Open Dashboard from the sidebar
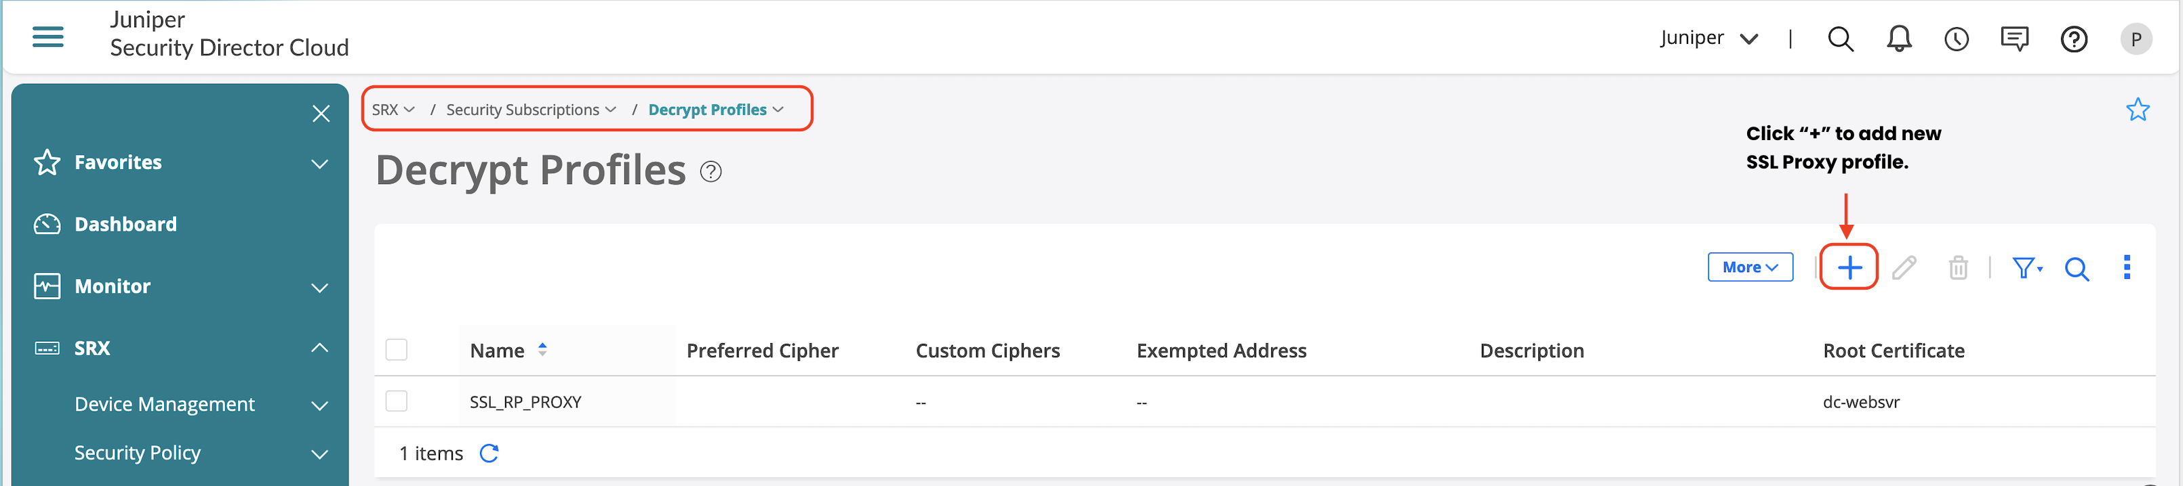Image resolution: width=2183 pixels, height=486 pixels. (125, 224)
